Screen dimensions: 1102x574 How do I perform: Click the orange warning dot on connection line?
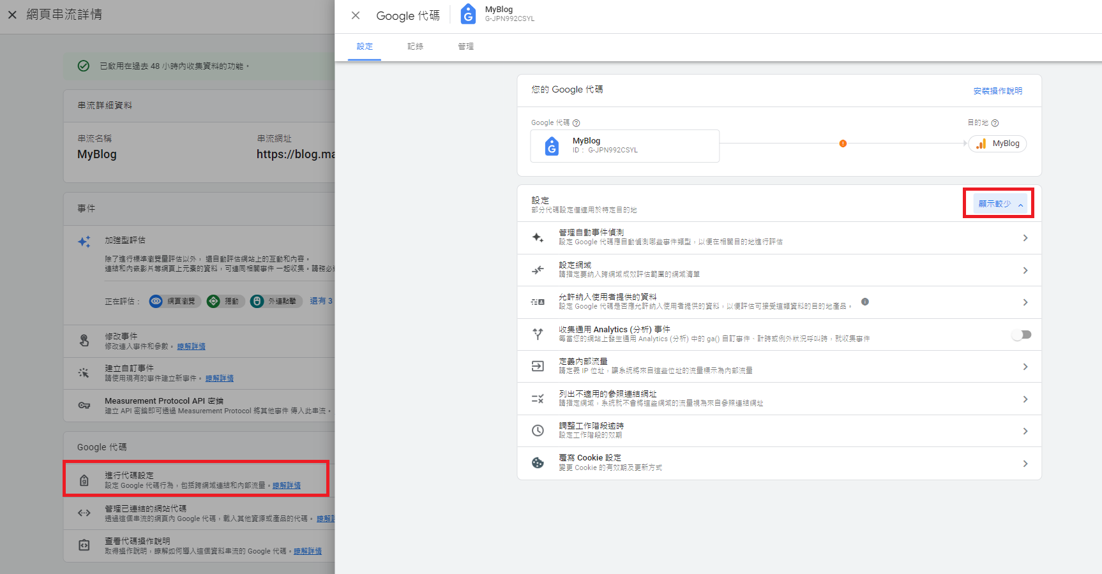click(843, 143)
